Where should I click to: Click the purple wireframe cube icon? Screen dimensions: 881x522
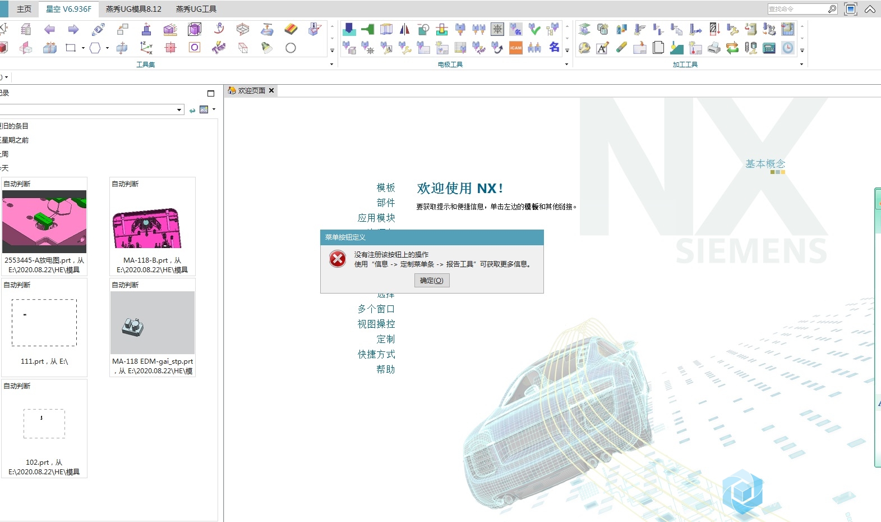tap(195, 29)
